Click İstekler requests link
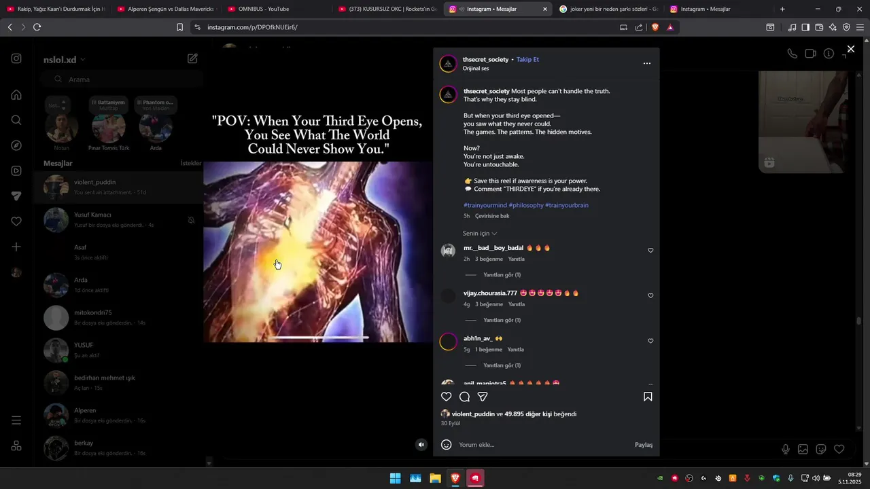Screen dimensions: 870x489 (x=191, y=164)
